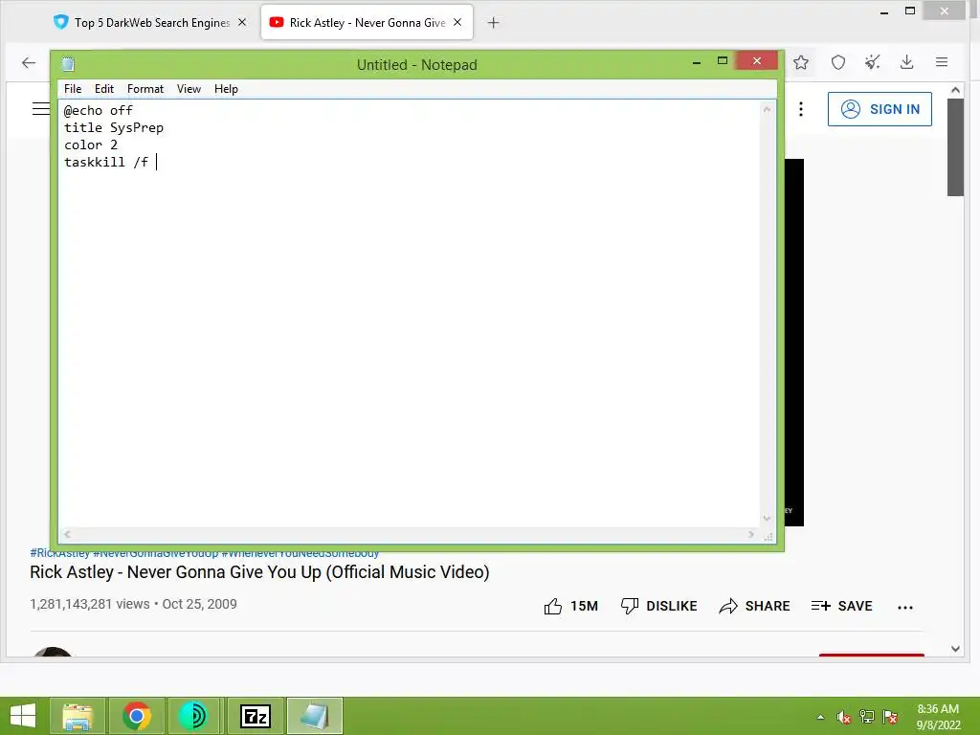Close the Untitled - Notepad window

pos(757,60)
